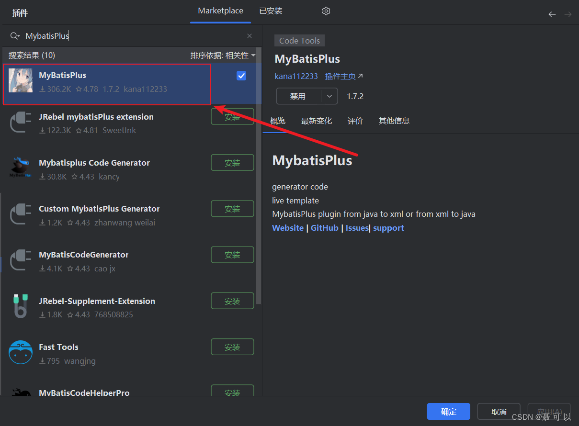Select the MyBatisCodeHelperPro row title
Viewport: 579px width, 426px height.
(84, 392)
